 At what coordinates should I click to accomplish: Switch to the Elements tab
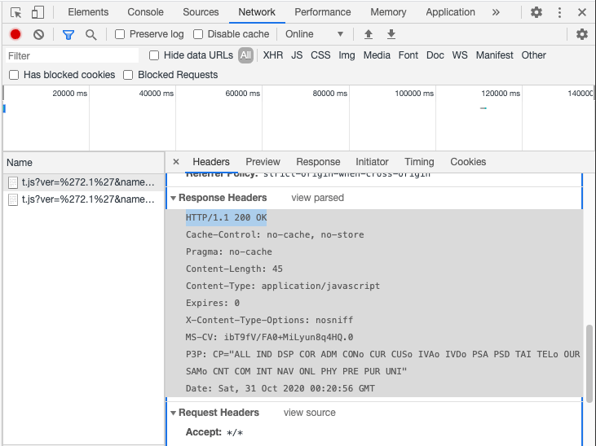pyautogui.click(x=88, y=12)
